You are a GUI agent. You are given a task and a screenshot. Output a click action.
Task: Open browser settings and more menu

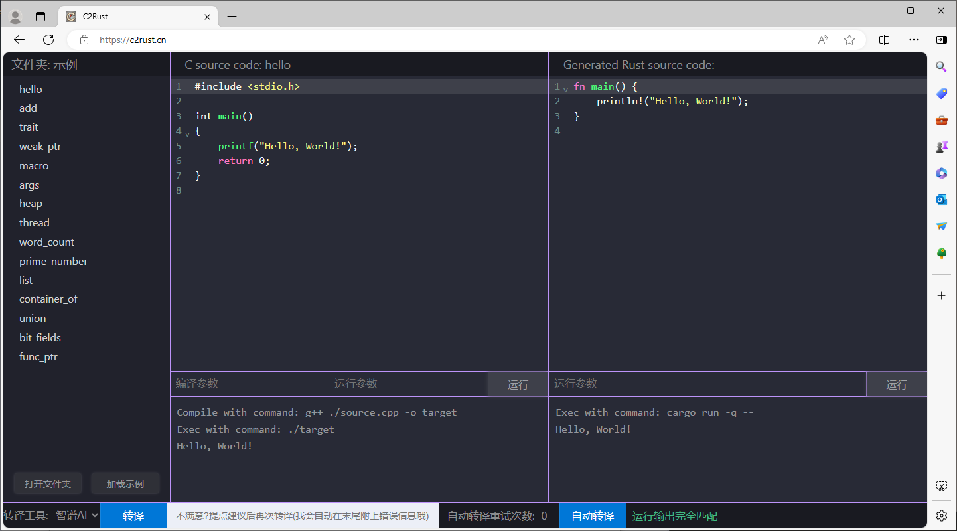[914, 40]
